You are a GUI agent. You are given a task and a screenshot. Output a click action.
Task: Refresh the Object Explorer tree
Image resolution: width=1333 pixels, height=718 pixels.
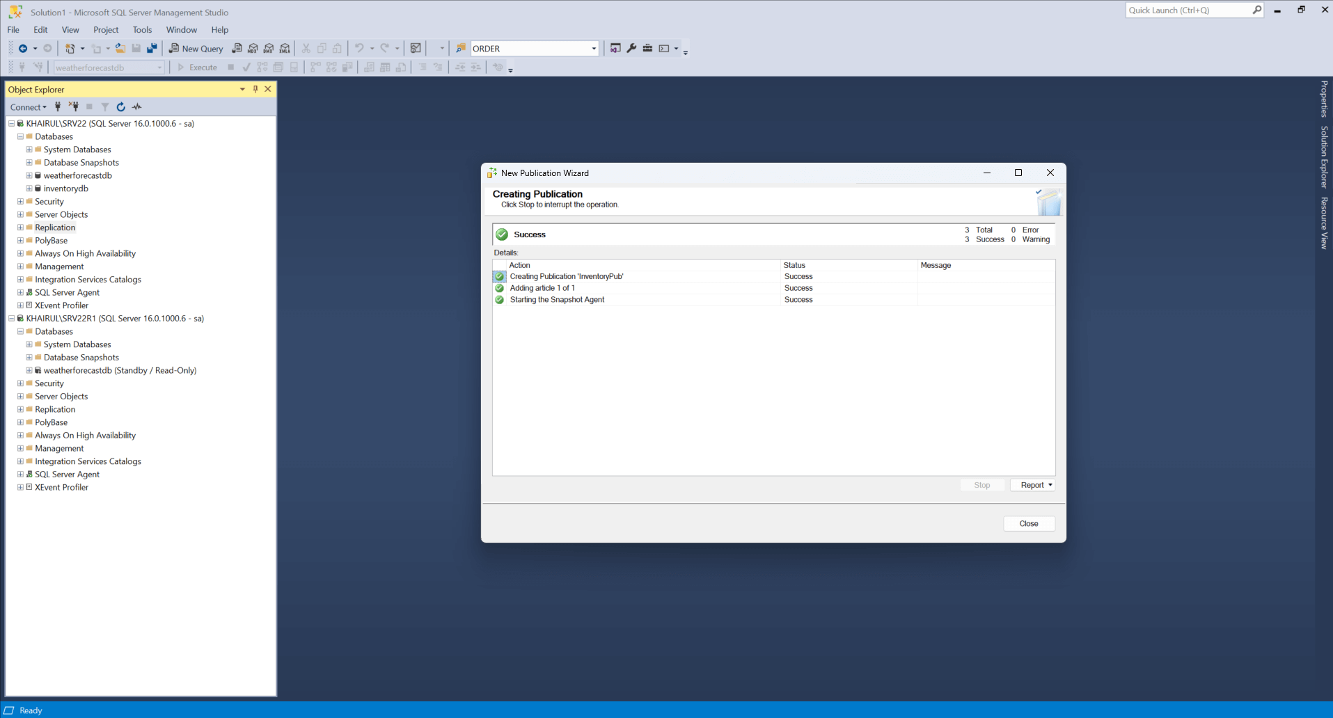click(121, 107)
